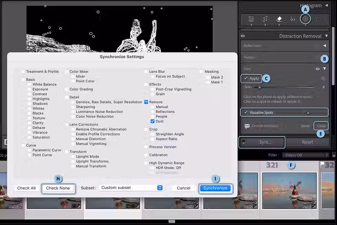Uncheck Dust in Synchronize Settings

click(x=152, y=121)
